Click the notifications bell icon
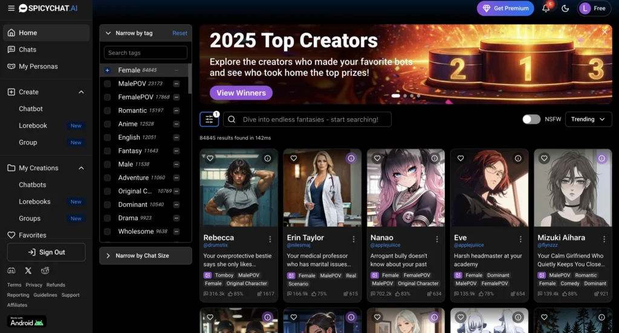Screen dimensions: 619x333 tap(546, 8)
